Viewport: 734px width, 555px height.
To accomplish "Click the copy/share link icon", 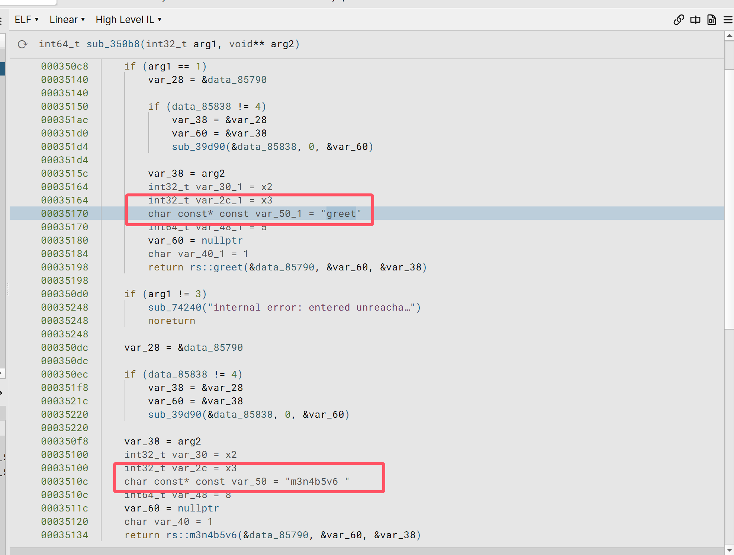I will tap(677, 20).
